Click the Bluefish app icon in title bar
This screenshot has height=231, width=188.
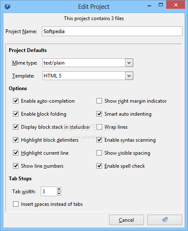click(7, 6)
